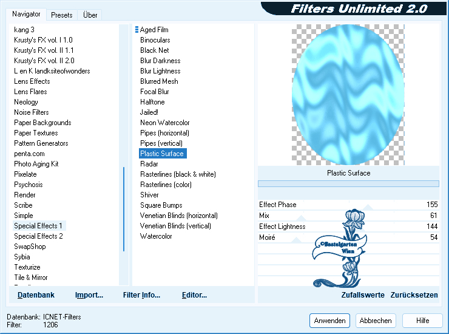The height and width of the screenshot is (334, 449).
Task: Adjust the Moiré slider
Action: coord(348,237)
